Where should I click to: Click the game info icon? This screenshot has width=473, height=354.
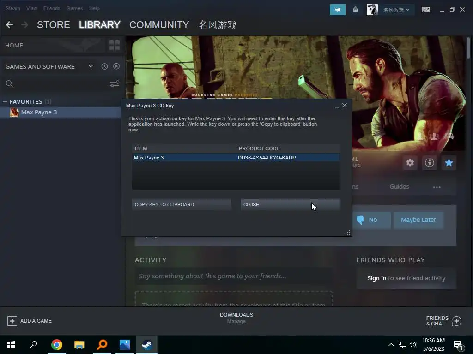(429, 163)
